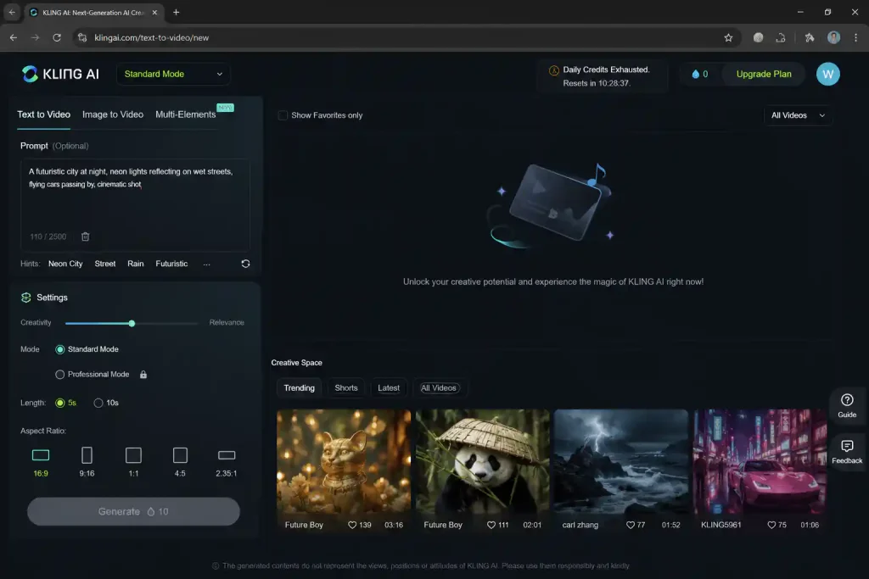
Task: Open Chrome three-dot menu
Action: click(855, 37)
